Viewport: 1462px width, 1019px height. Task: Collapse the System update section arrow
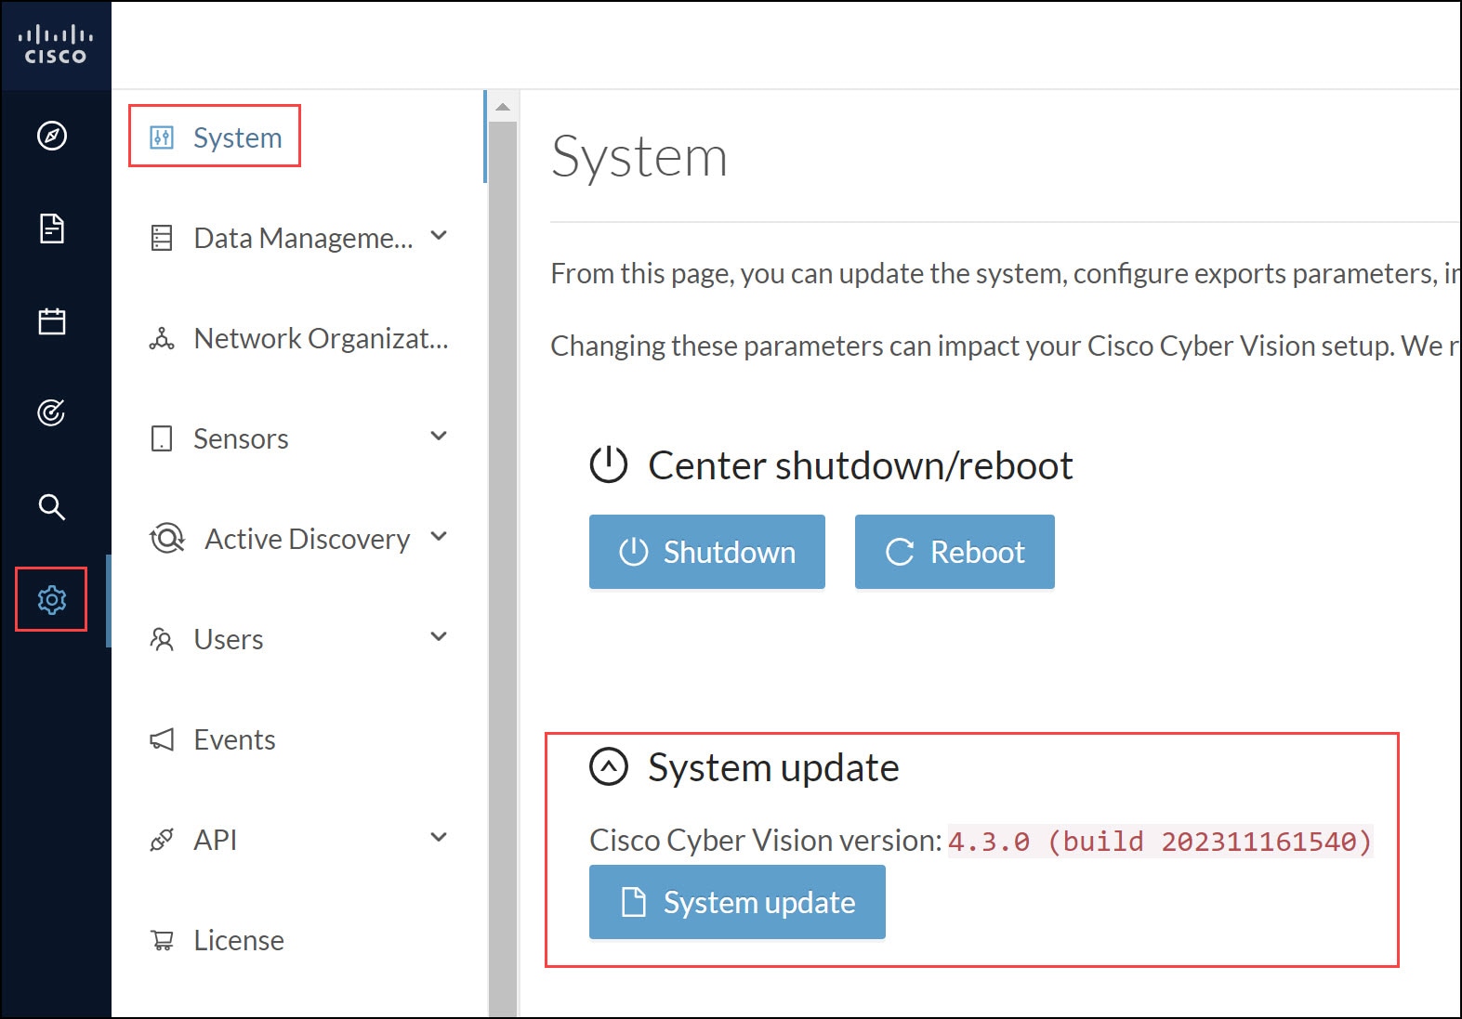point(609,766)
